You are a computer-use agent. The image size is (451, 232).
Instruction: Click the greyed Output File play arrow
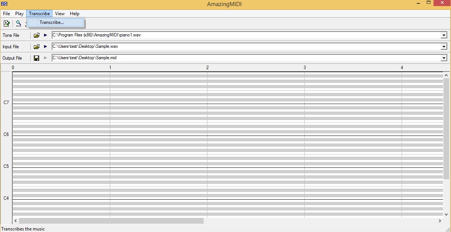tap(46, 58)
